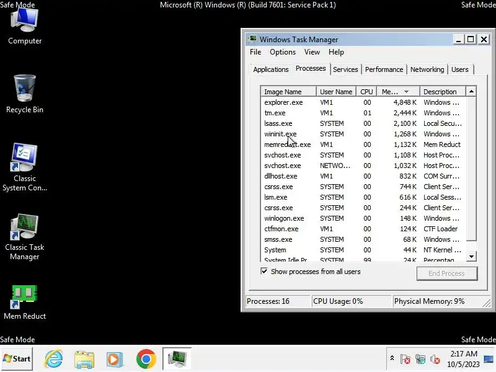This screenshot has height=372, width=496.
Task: Select the dllhost.exe process
Action: 363,176
